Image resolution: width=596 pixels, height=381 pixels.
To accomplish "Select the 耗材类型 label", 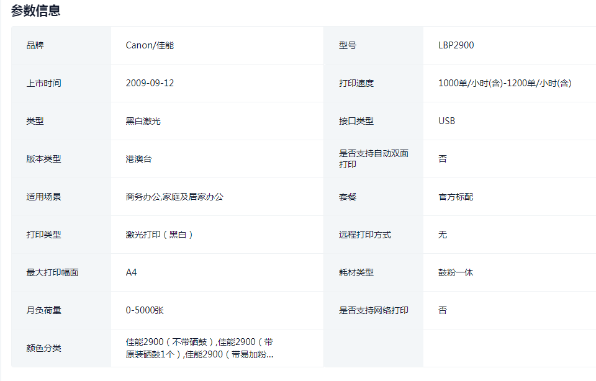I will pyautogui.click(x=356, y=272).
